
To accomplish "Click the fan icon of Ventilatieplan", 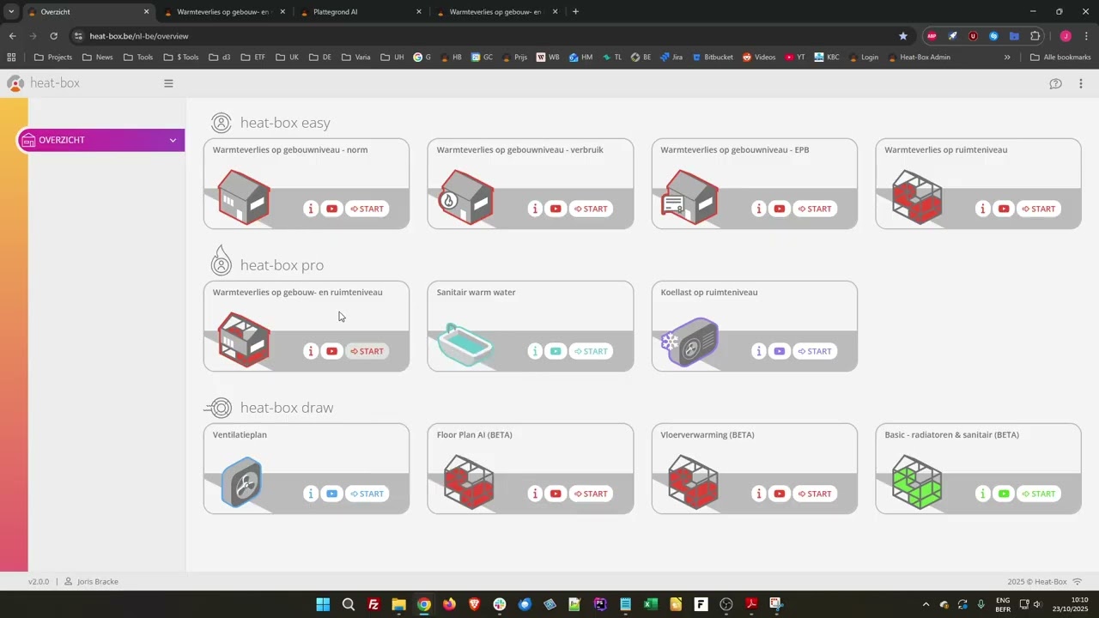I will click(x=241, y=483).
